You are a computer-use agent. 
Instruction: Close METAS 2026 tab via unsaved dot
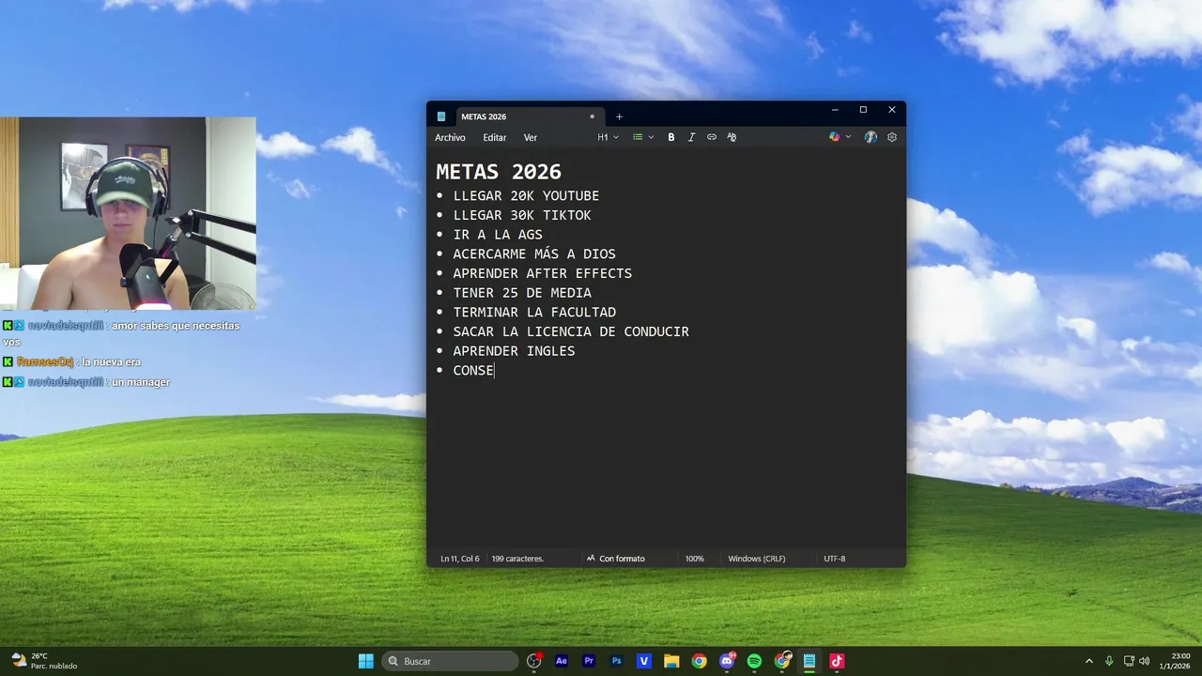pyautogui.click(x=592, y=116)
